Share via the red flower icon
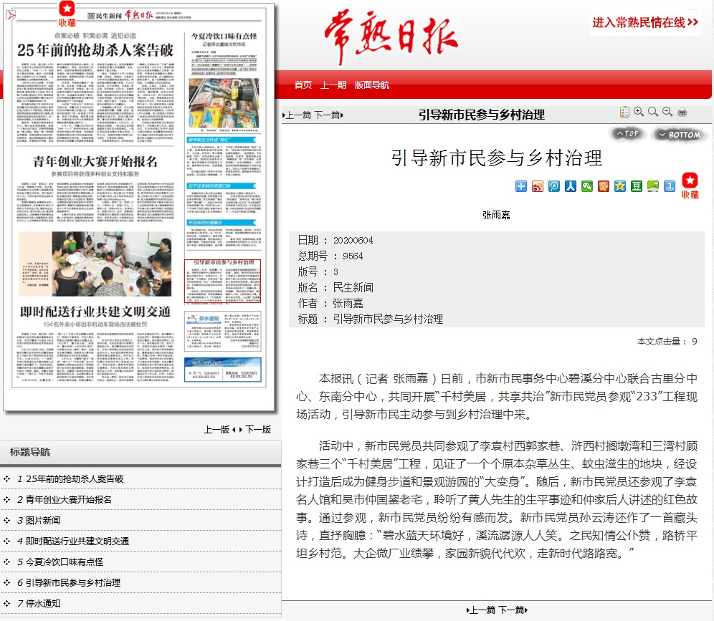 click(x=604, y=186)
